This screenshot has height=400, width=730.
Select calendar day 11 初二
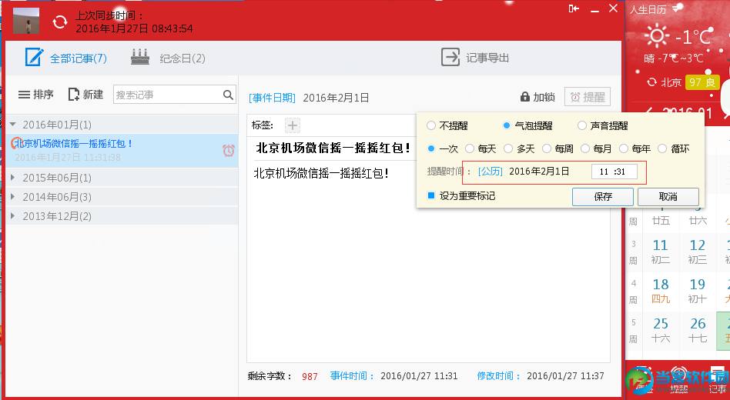point(660,252)
